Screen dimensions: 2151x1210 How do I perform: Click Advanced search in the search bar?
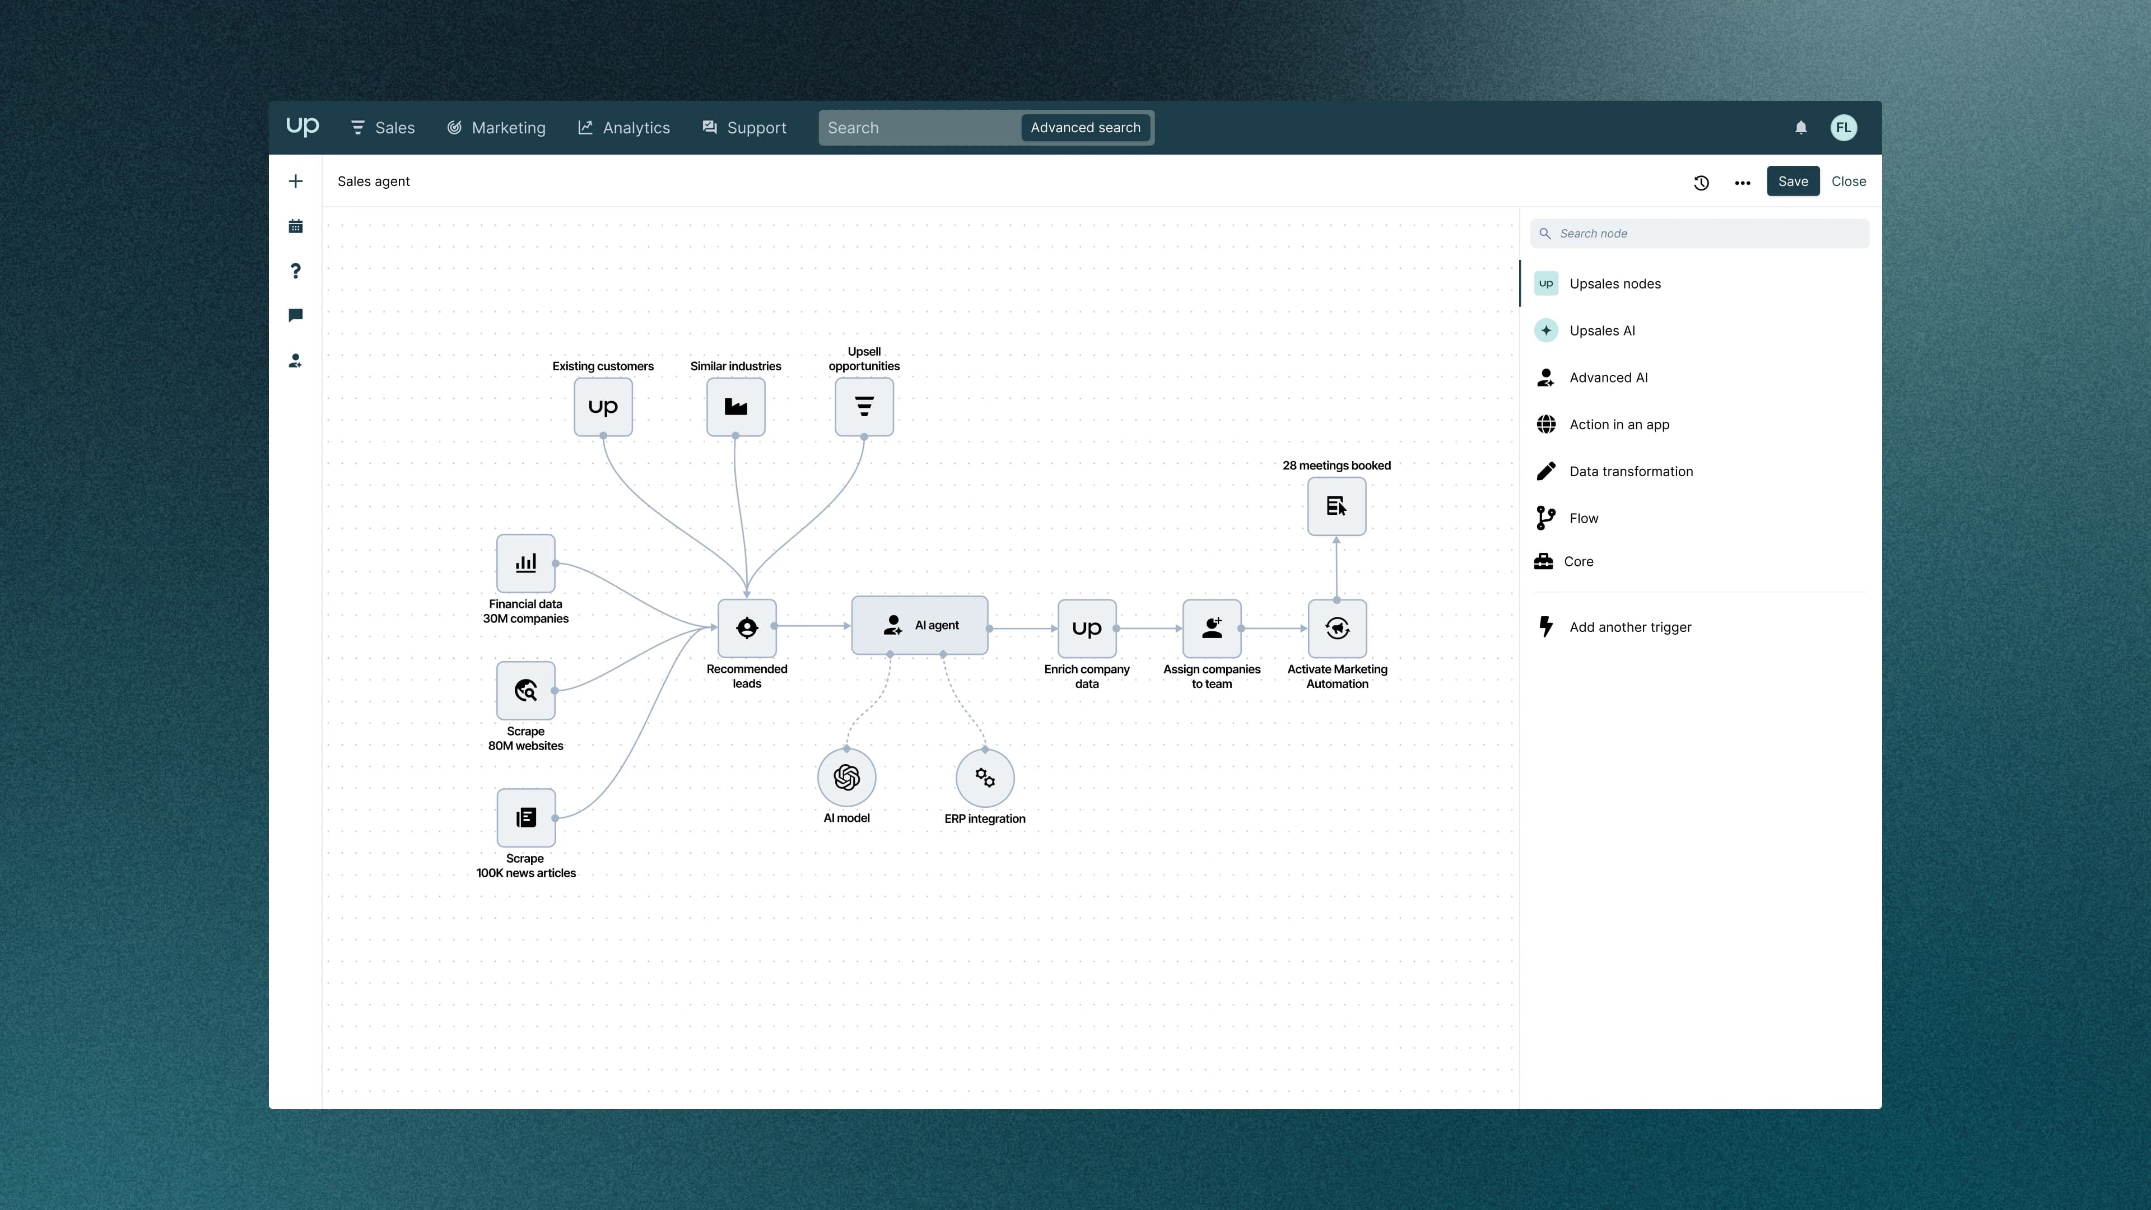pyautogui.click(x=1084, y=127)
